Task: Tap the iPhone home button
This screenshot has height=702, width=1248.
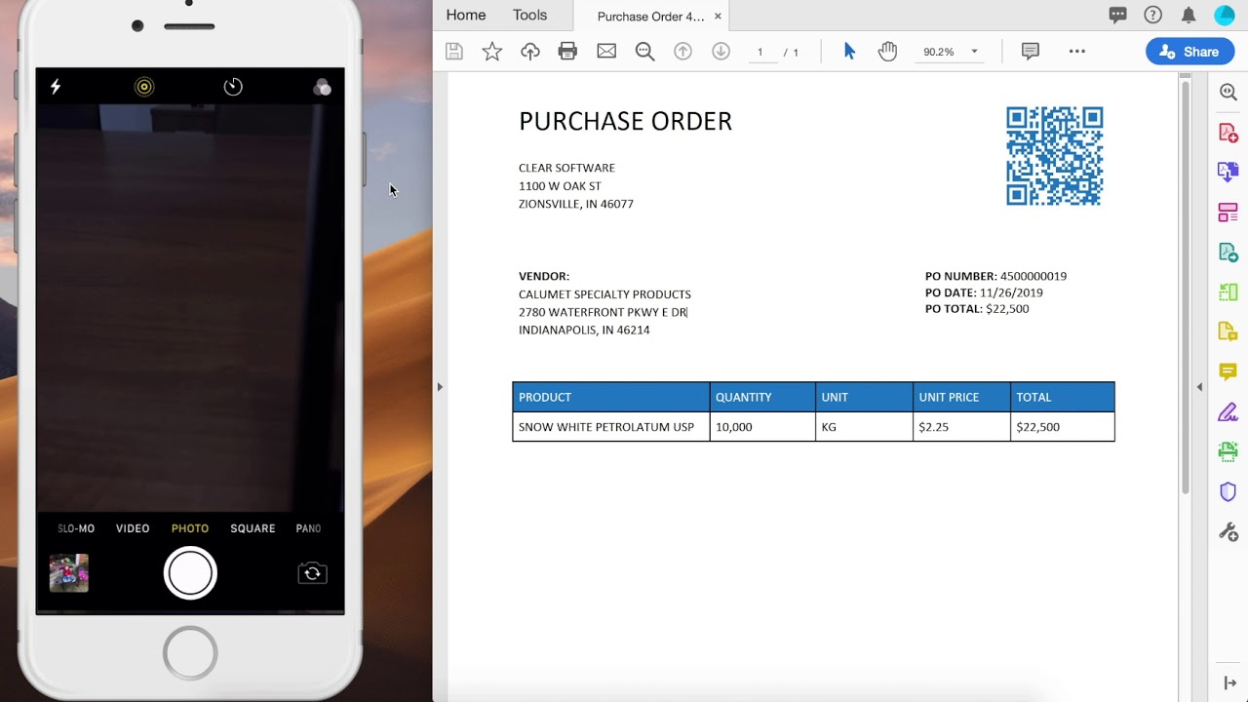Action: tap(190, 652)
